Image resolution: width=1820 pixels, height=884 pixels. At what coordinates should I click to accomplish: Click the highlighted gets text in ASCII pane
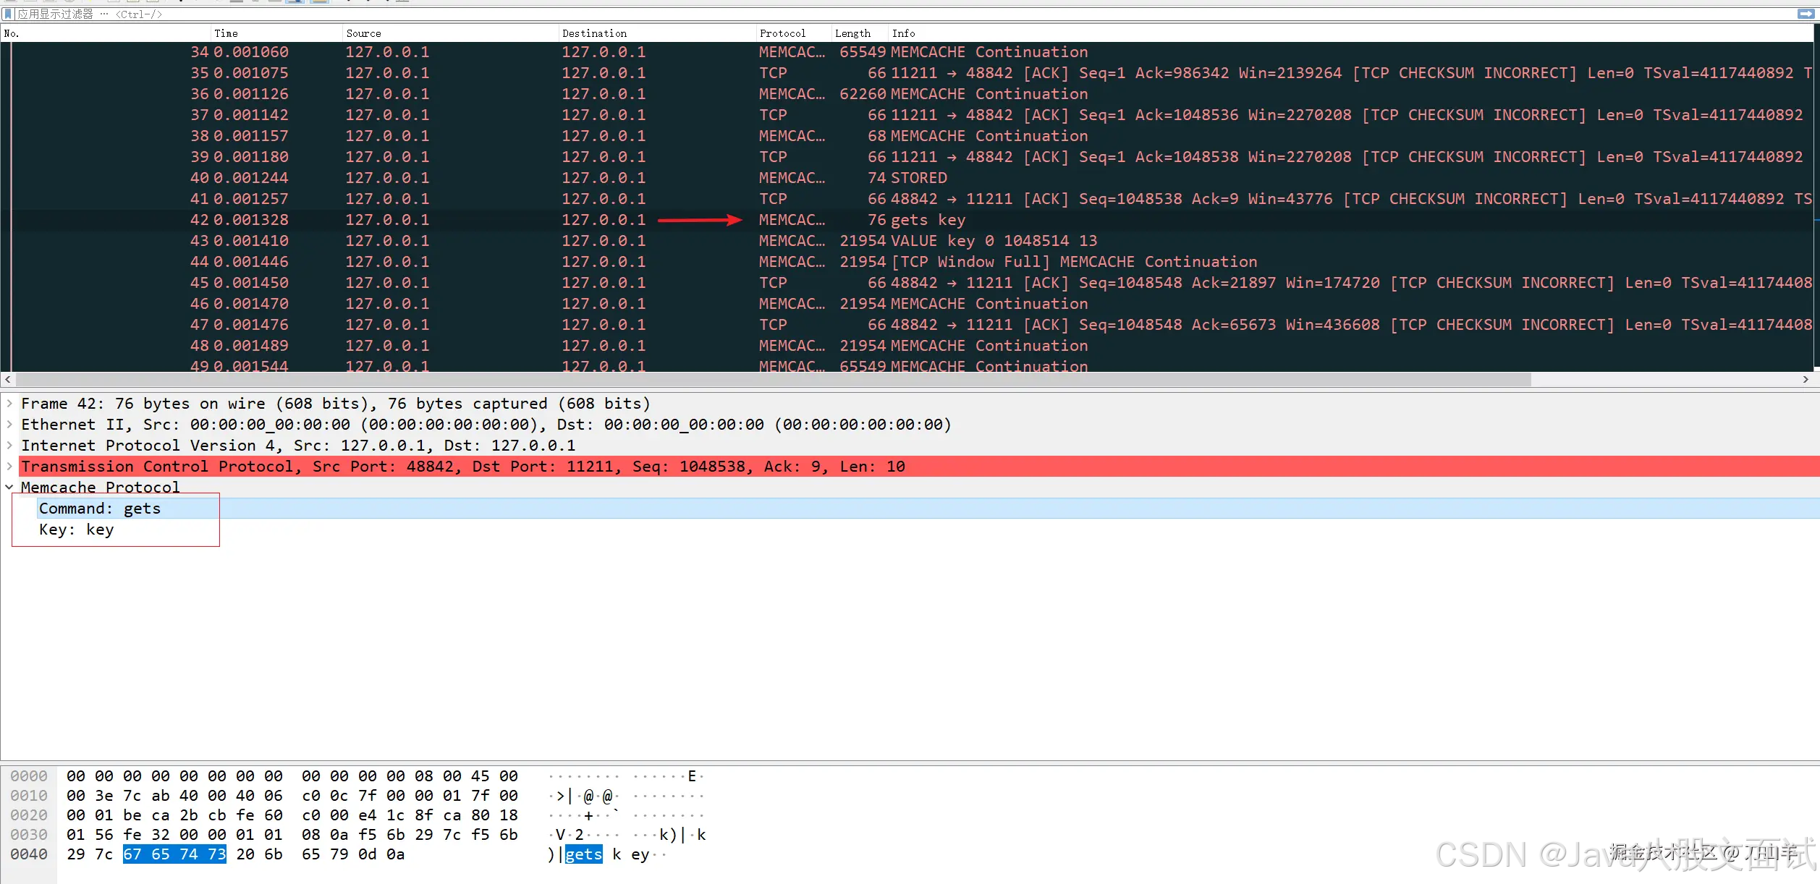click(583, 854)
